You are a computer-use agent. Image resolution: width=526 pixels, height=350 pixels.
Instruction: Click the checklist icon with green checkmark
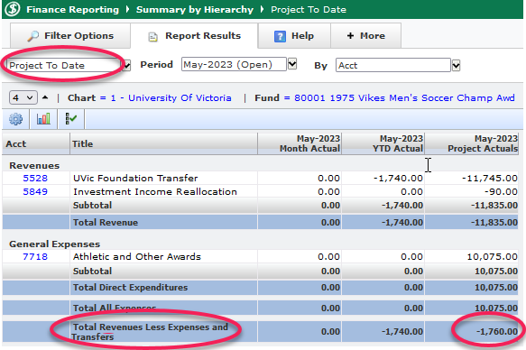pyautogui.click(x=71, y=119)
